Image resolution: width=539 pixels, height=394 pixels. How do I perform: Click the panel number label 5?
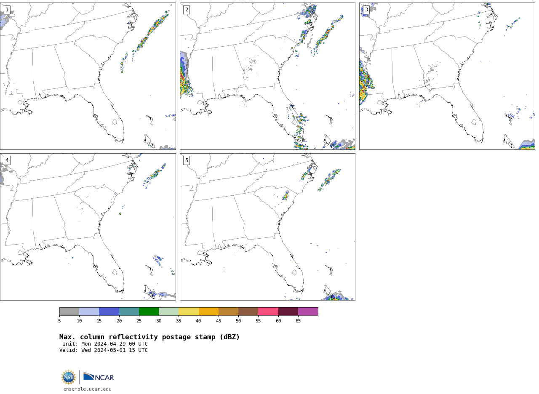pyautogui.click(x=187, y=160)
